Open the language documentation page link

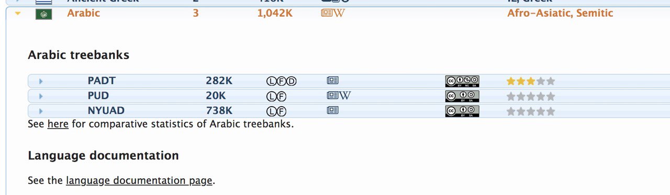click(x=139, y=180)
